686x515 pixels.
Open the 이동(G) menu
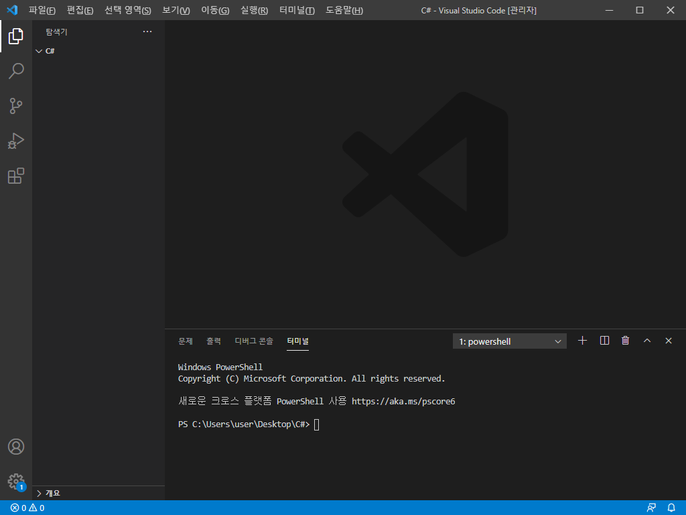[x=215, y=10]
